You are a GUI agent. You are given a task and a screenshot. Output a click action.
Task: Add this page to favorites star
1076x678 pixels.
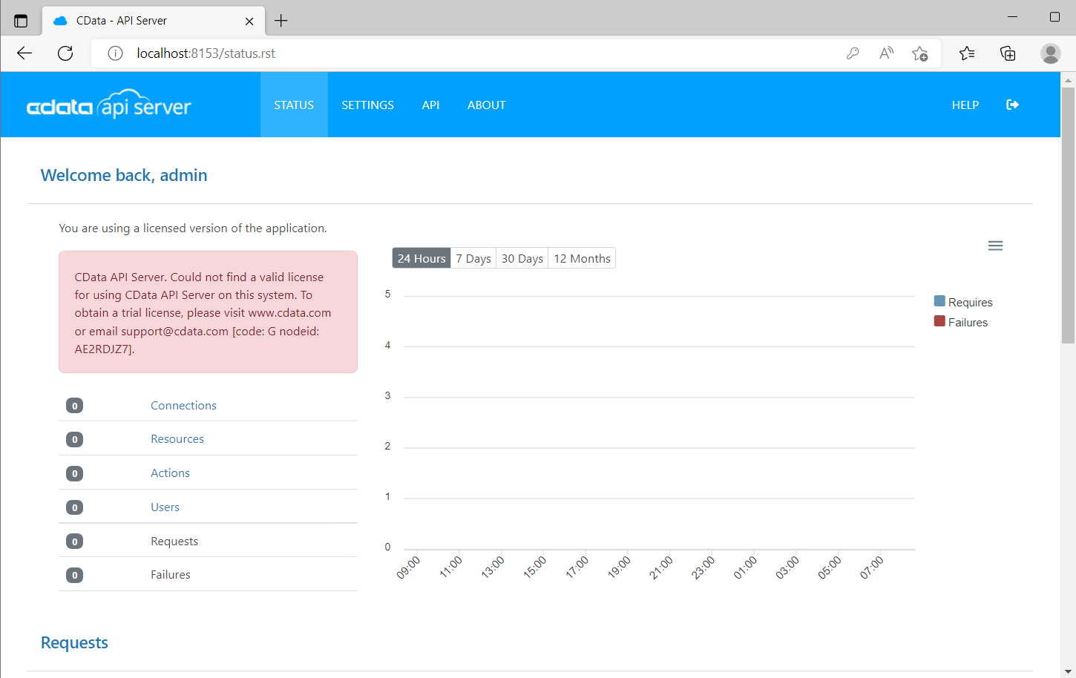(920, 53)
